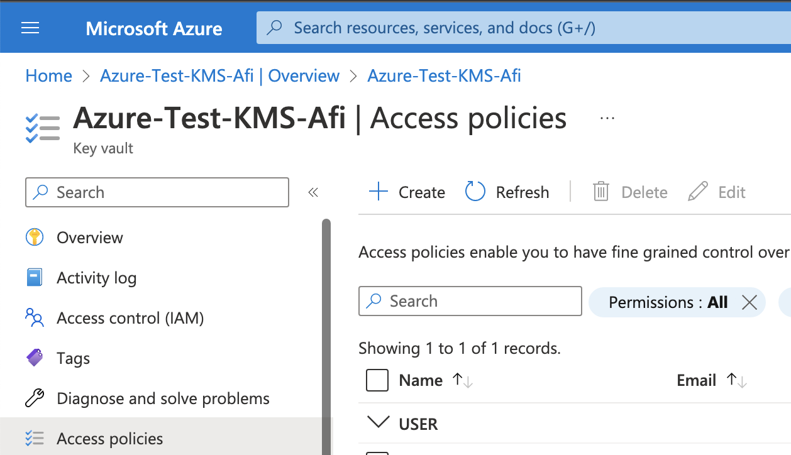The width and height of the screenshot is (791, 455).
Task: Remove the Permissions filter with X
Action: [749, 302]
